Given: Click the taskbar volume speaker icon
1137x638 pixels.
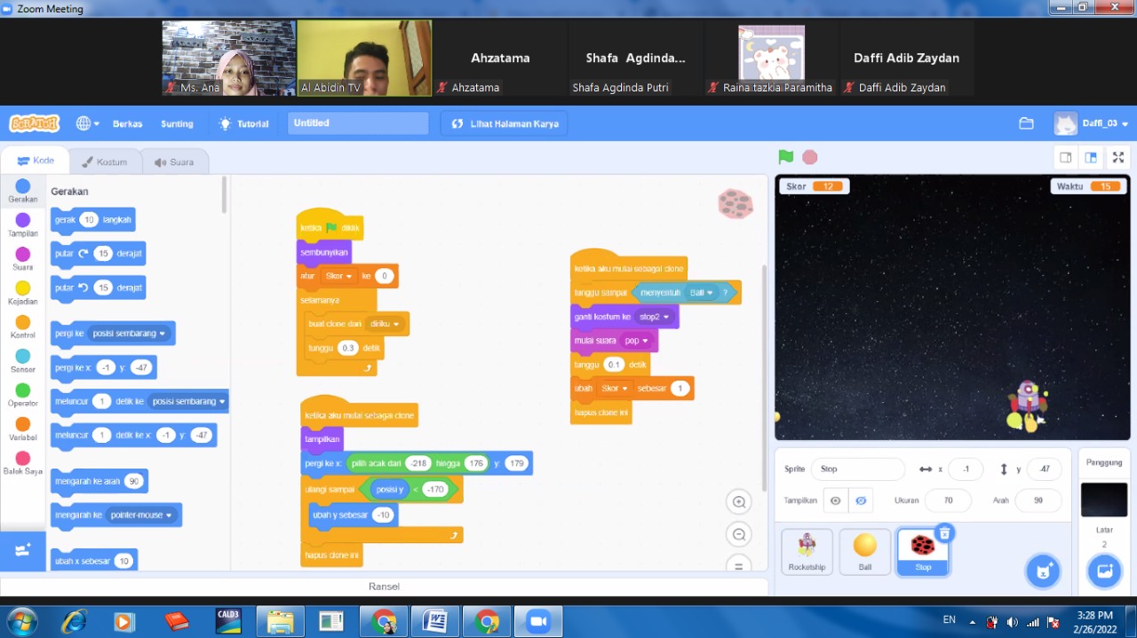Looking at the screenshot, I should pyautogui.click(x=1012, y=621).
